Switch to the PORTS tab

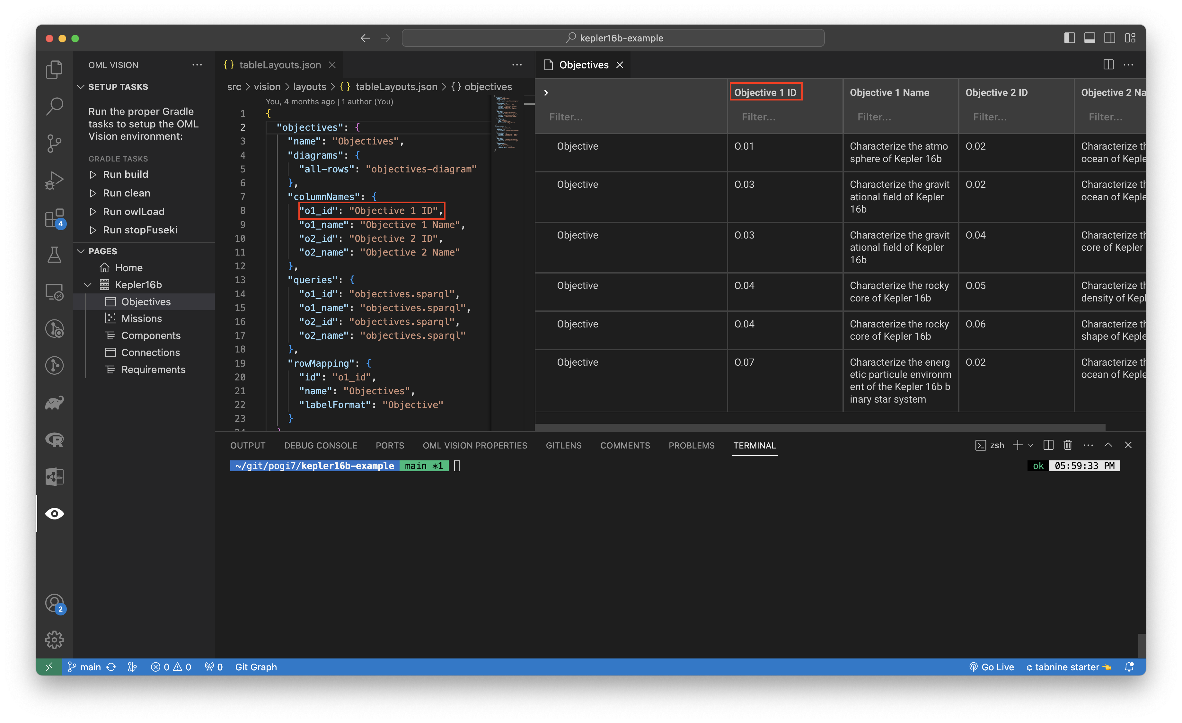(390, 445)
